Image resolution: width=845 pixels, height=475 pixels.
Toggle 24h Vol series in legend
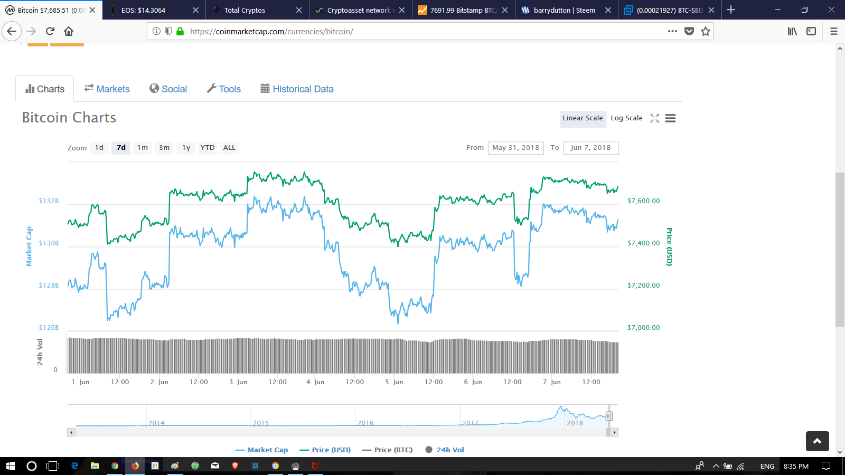(x=445, y=450)
